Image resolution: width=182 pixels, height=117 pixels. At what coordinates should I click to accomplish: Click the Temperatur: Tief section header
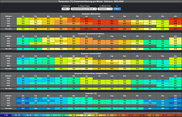pyautogui.click(x=91, y=93)
